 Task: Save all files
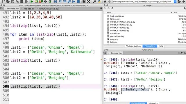pos(17,1)
